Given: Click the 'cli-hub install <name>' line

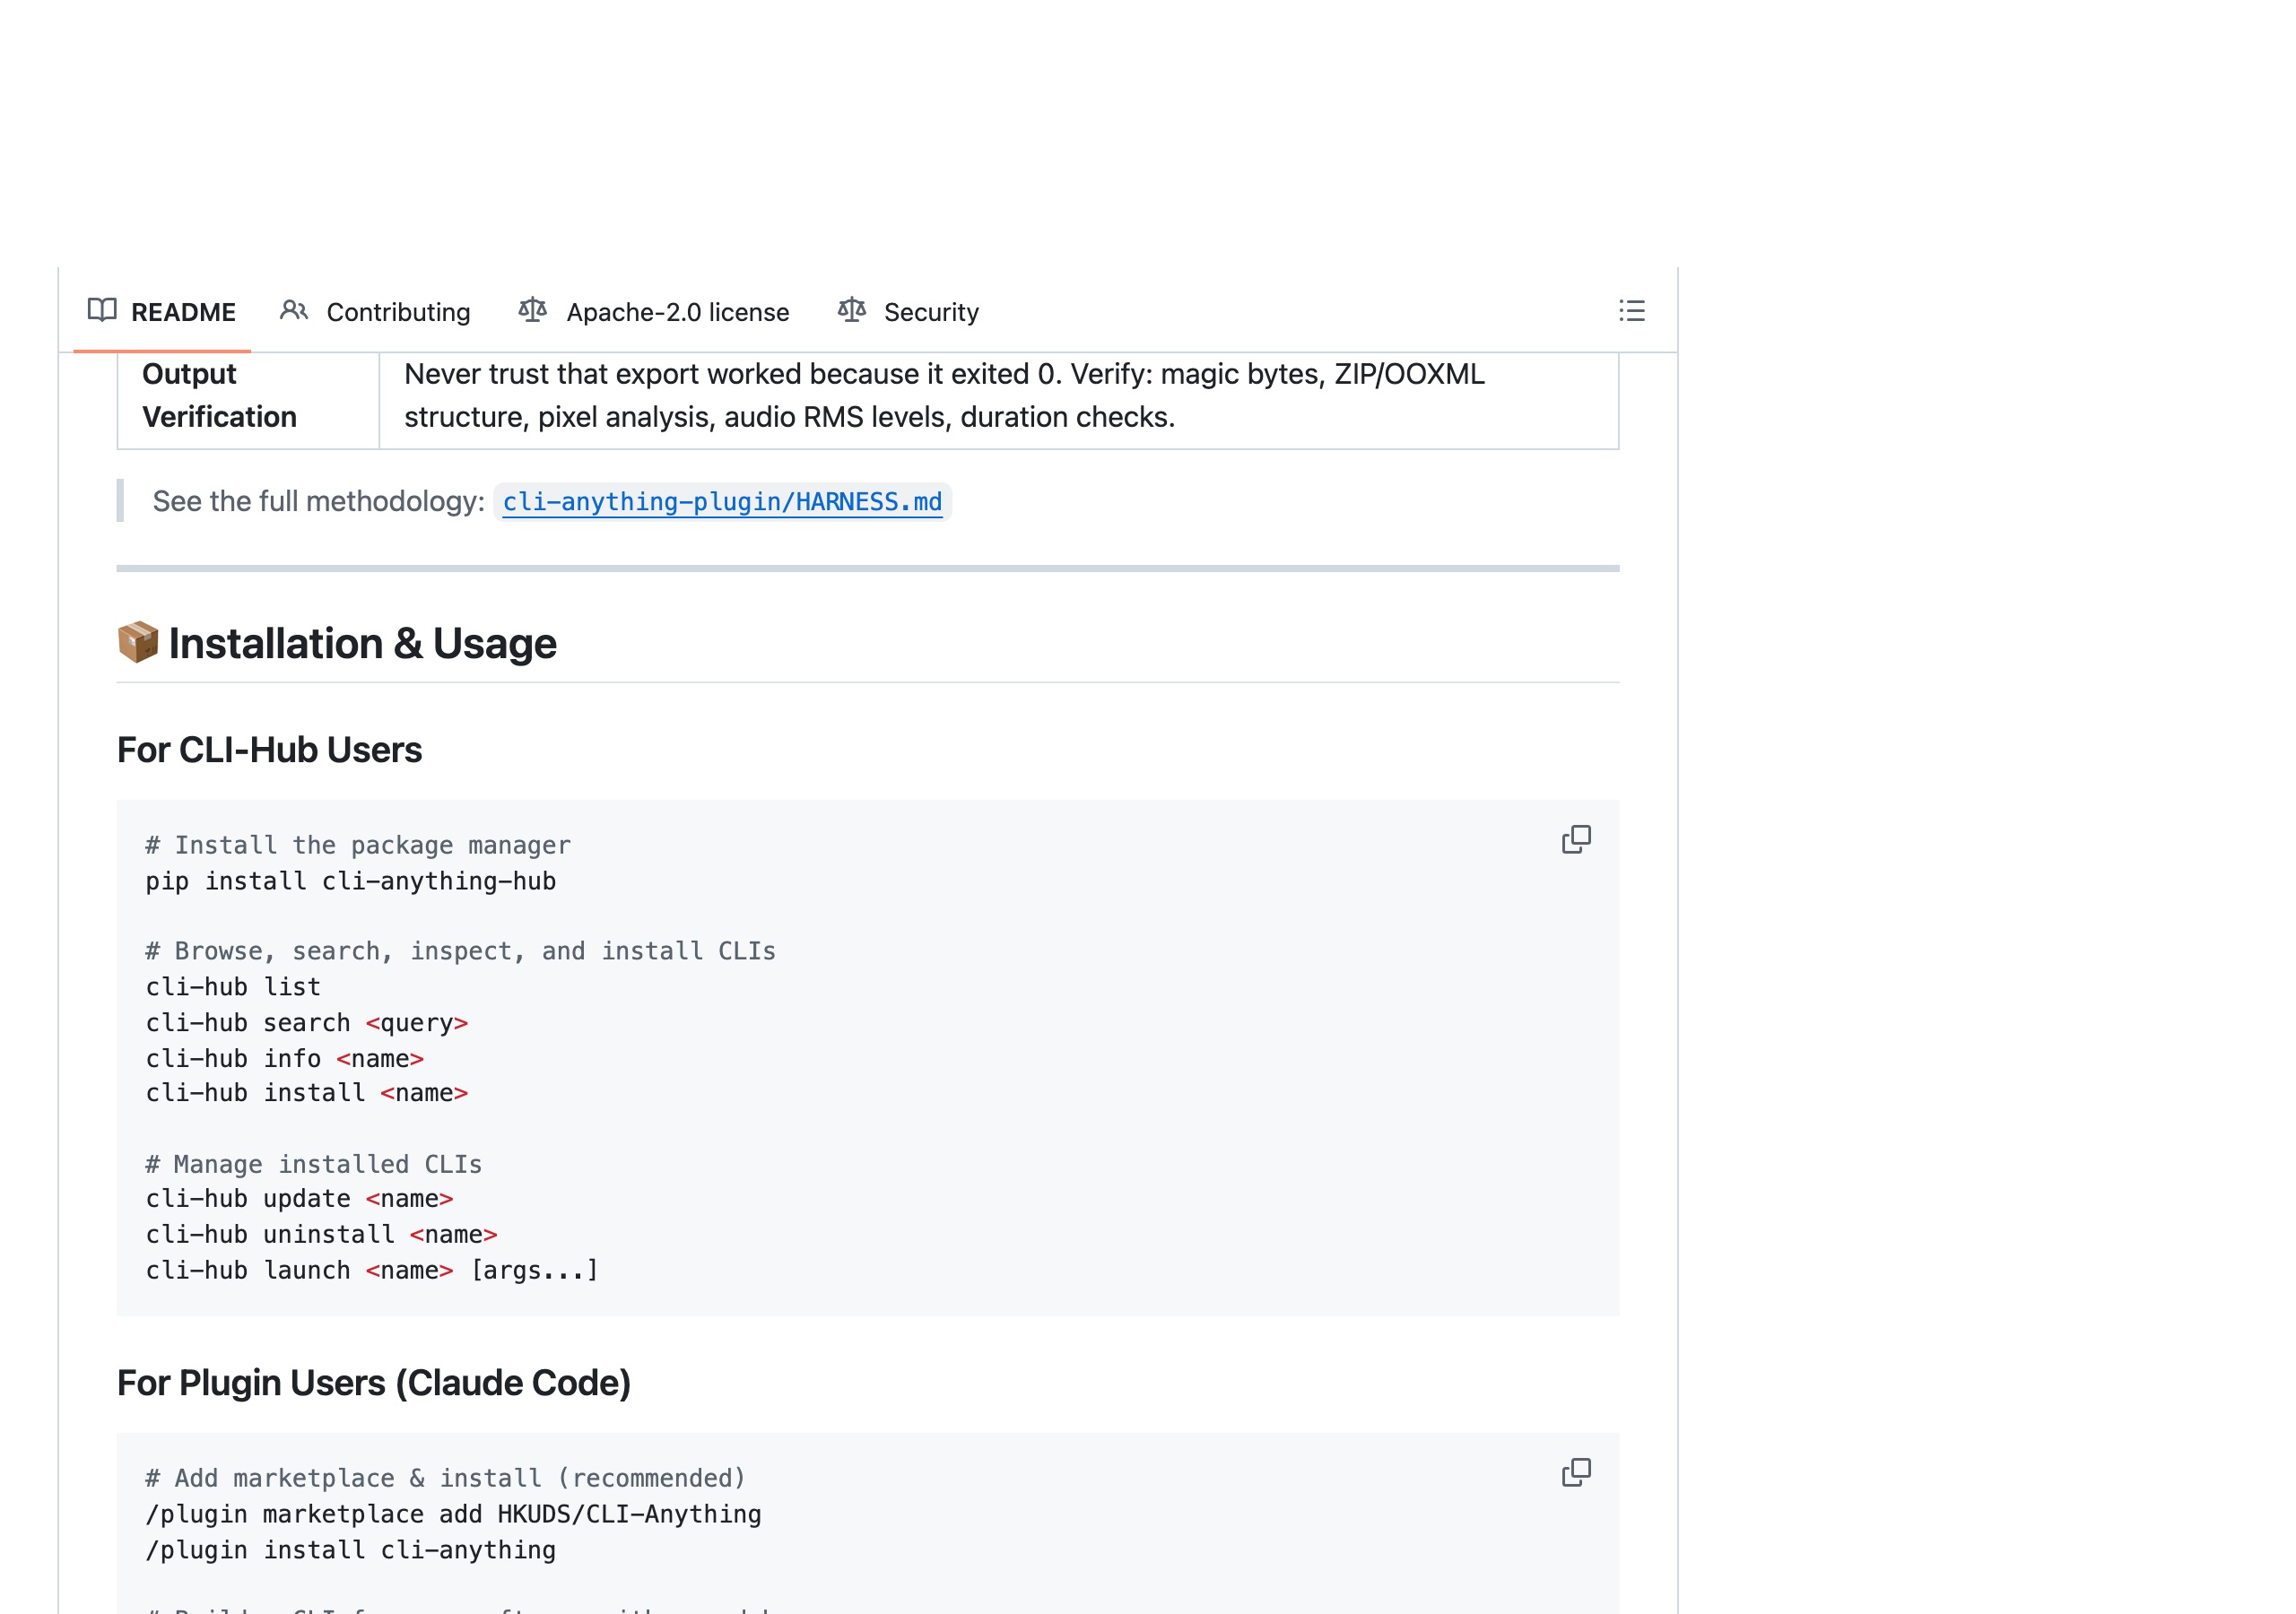Looking at the screenshot, I should [x=307, y=1093].
